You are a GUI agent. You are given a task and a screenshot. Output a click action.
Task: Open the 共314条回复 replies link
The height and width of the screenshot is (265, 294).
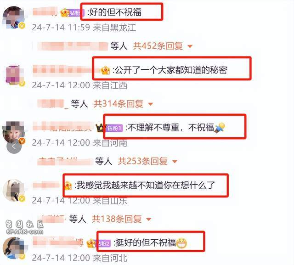[x=119, y=104]
